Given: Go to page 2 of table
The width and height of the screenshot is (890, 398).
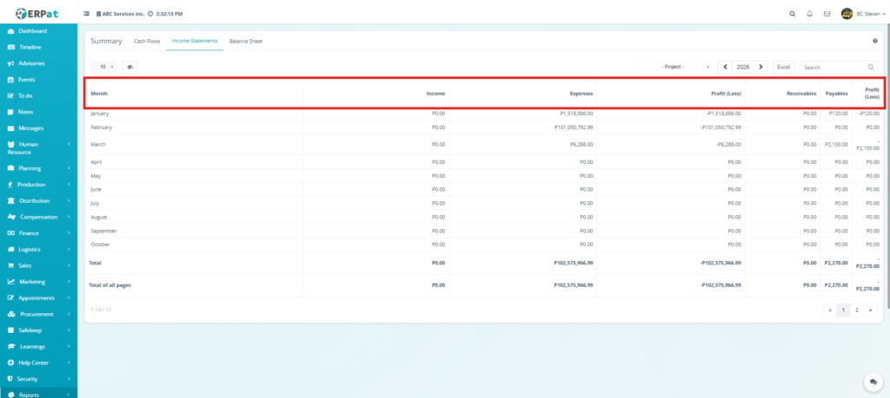Looking at the screenshot, I should (856, 310).
